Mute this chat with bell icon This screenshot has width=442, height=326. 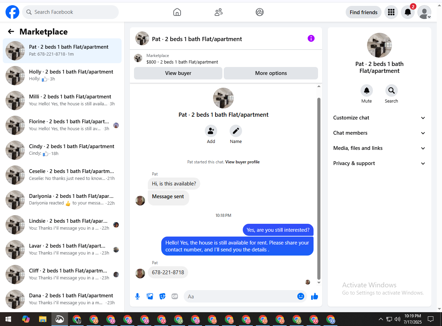[x=367, y=90]
